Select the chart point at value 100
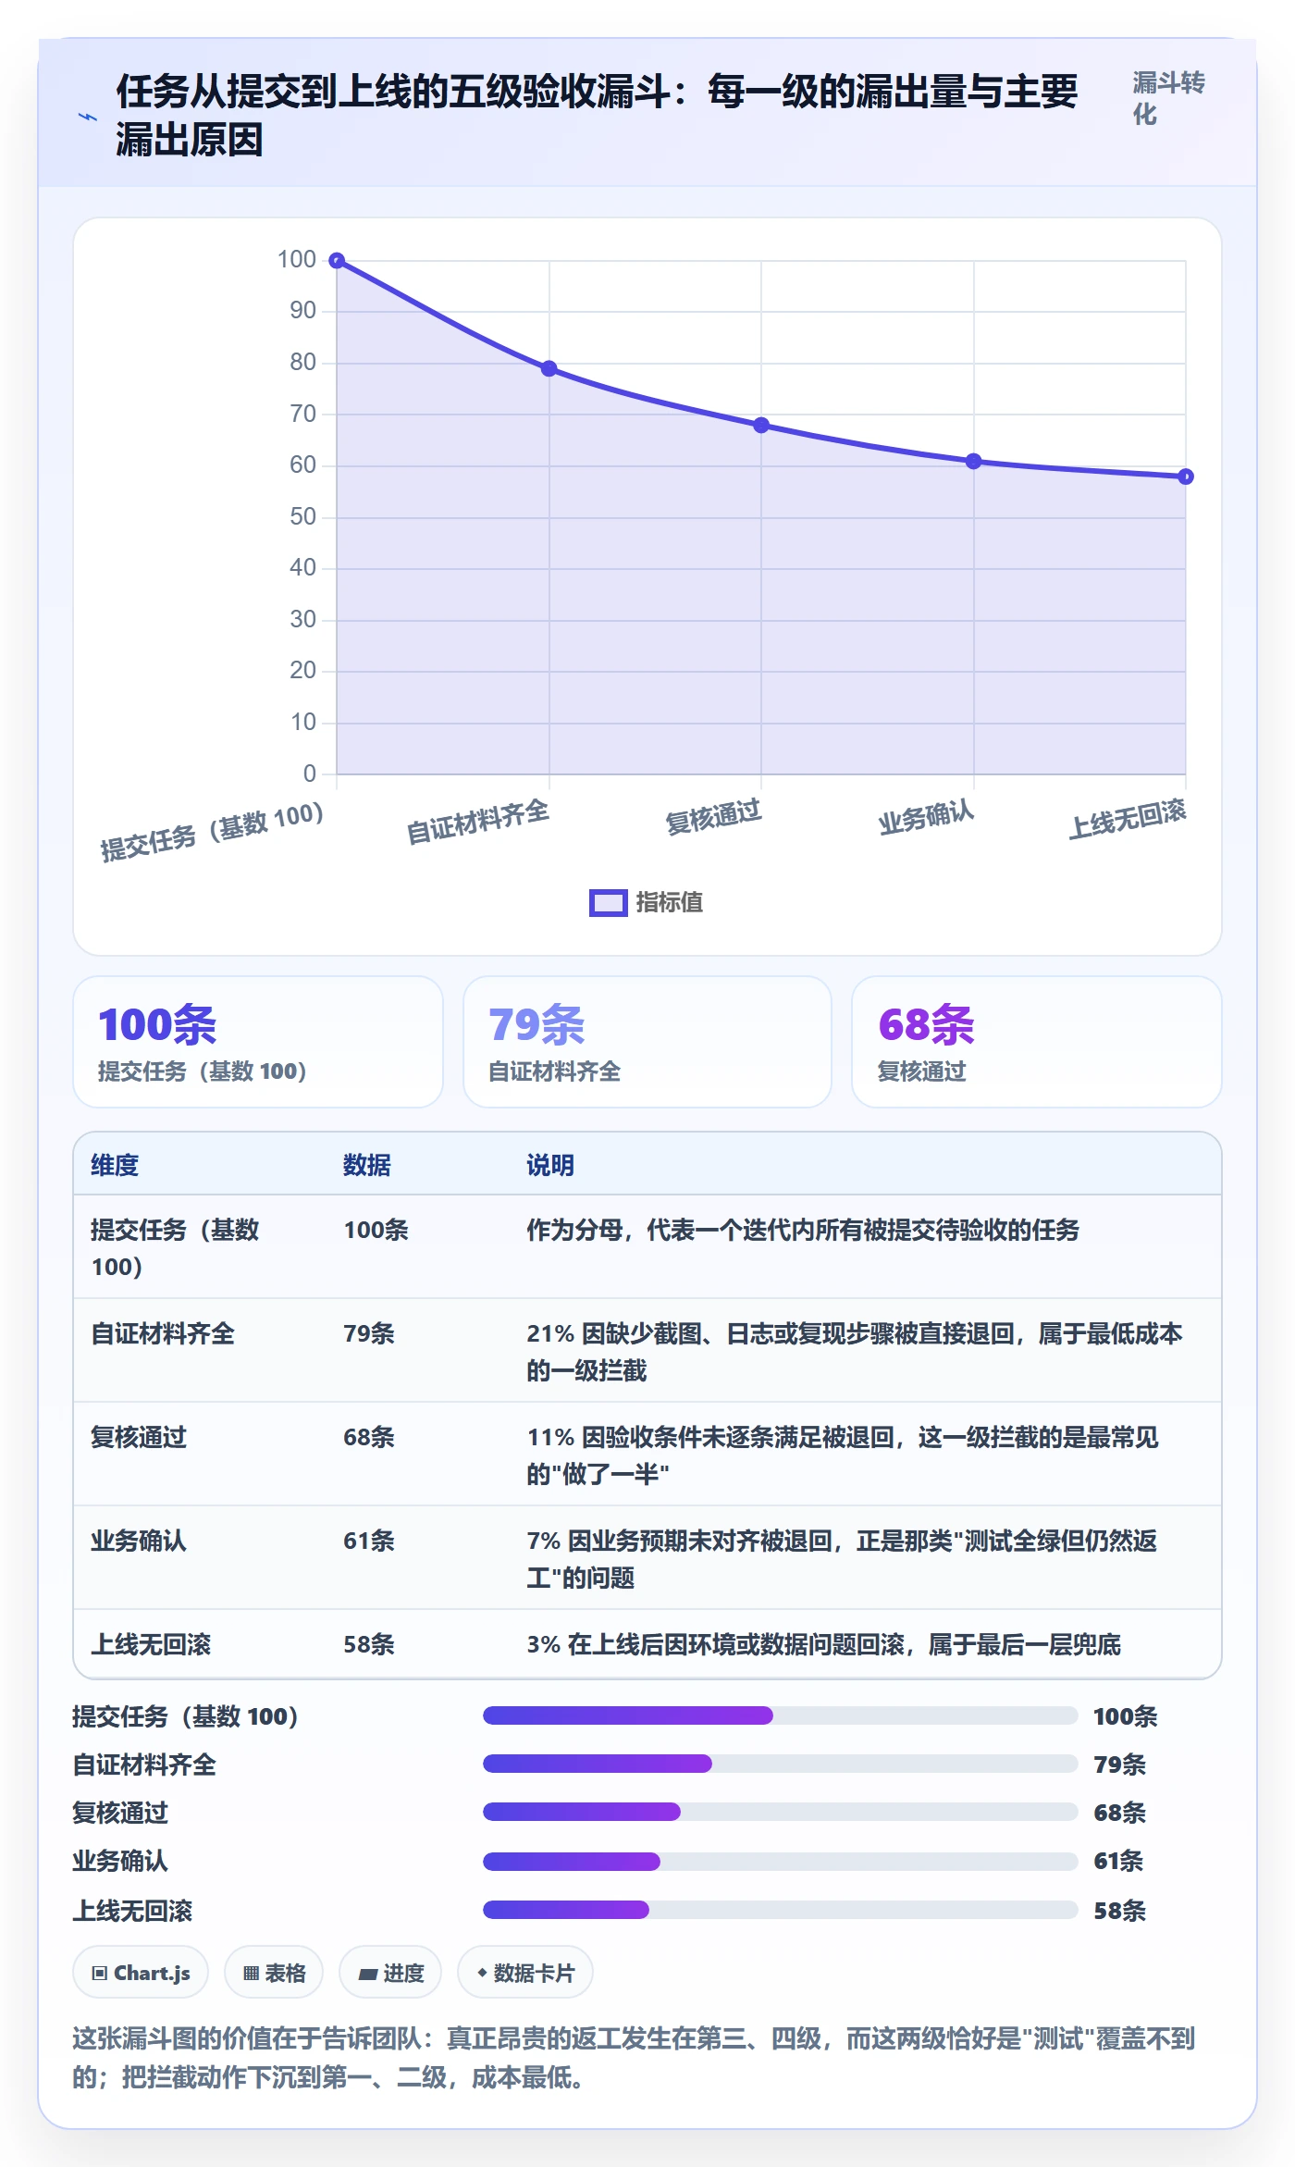The image size is (1295, 2167). (337, 261)
